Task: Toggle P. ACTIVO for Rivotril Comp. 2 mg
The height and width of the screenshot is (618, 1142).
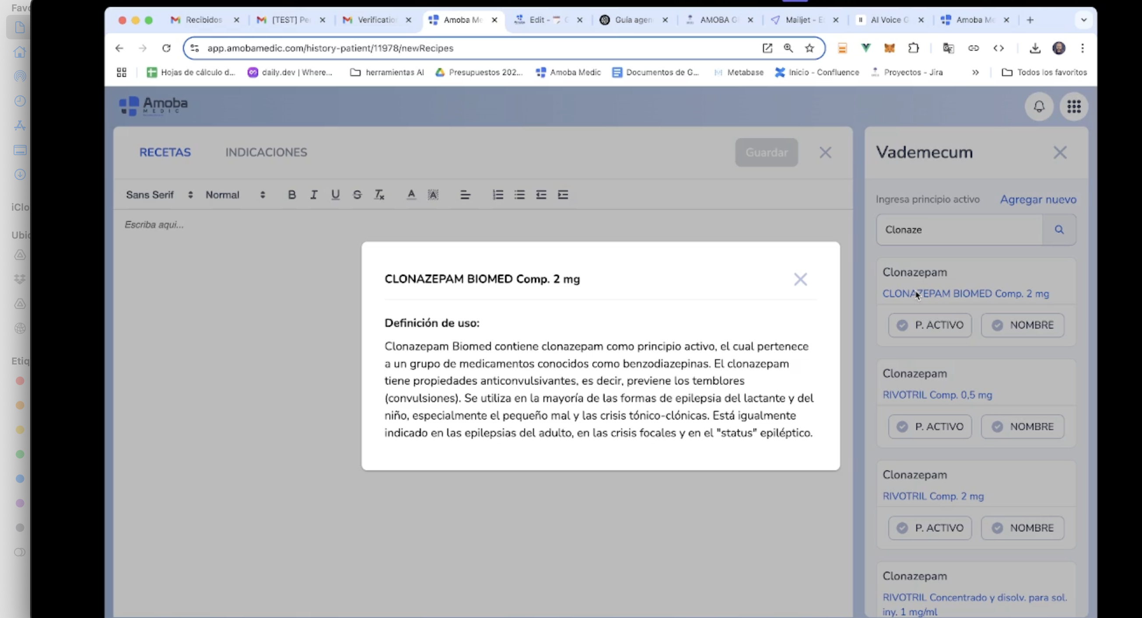Action: (930, 528)
